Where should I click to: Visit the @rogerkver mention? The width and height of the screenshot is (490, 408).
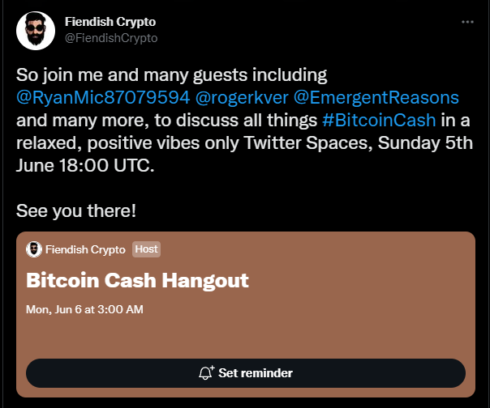pyautogui.click(x=242, y=98)
